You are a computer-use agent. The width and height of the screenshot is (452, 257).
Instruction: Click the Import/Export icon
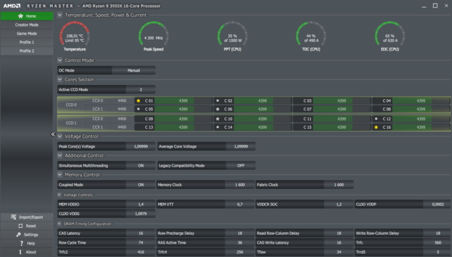[x=13, y=217]
